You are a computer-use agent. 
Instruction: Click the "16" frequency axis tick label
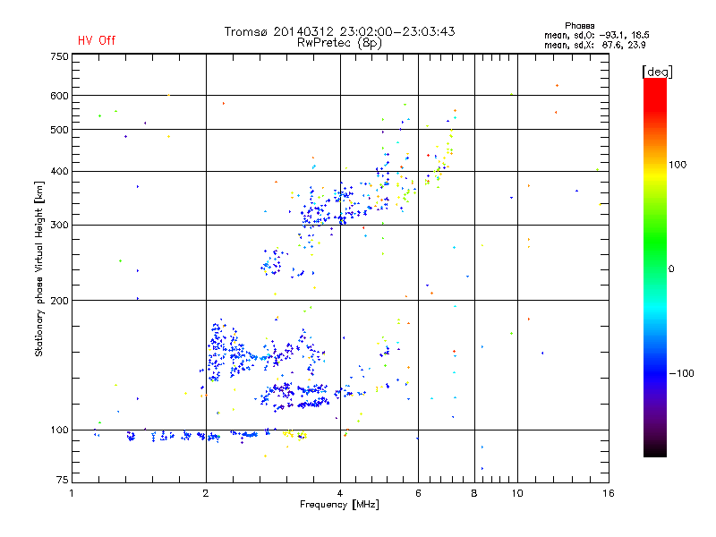609,493
